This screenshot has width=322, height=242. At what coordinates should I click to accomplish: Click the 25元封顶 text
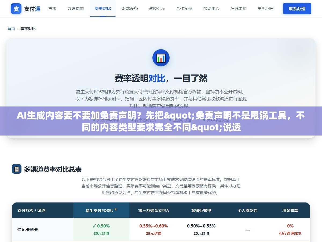(153, 233)
